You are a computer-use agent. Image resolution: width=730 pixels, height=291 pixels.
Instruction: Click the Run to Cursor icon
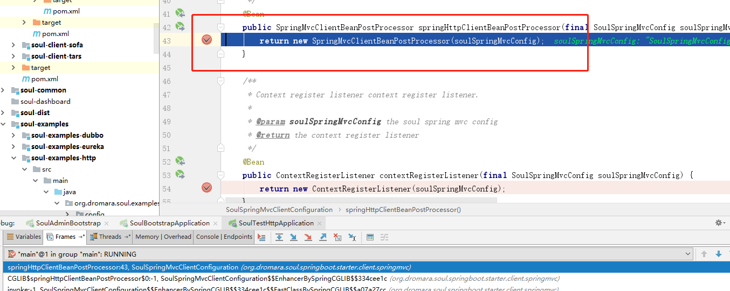352,237
